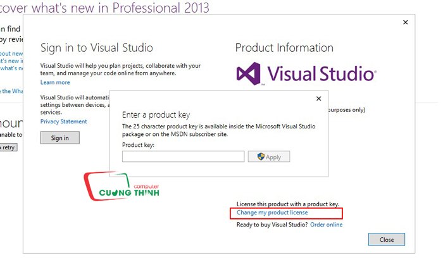Click the retry button in background page
The height and width of the screenshot is (267, 443).
pos(8,147)
